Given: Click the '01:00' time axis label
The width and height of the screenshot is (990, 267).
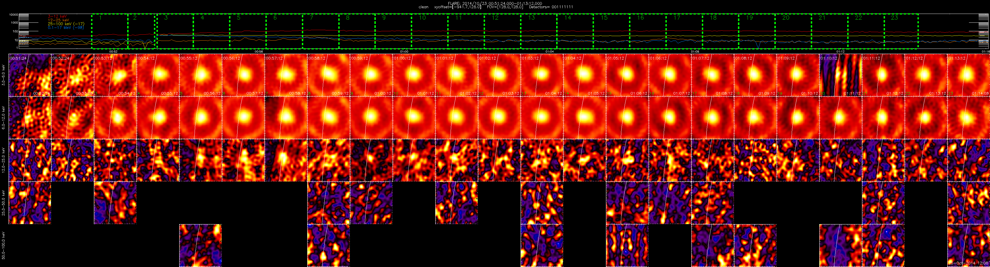Looking at the screenshot, I should point(404,51).
